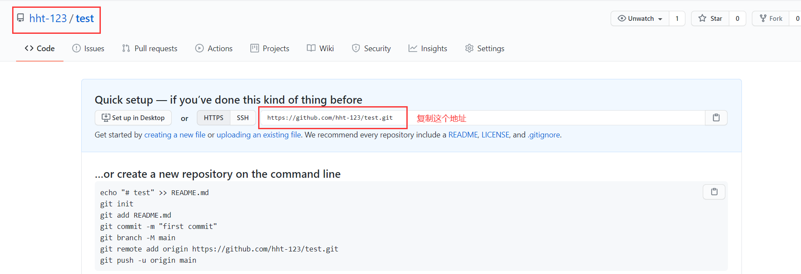Screen dimensions: 801x274
Task: Click the 'git remote add origin' command line
Action: pyautogui.click(x=219, y=249)
